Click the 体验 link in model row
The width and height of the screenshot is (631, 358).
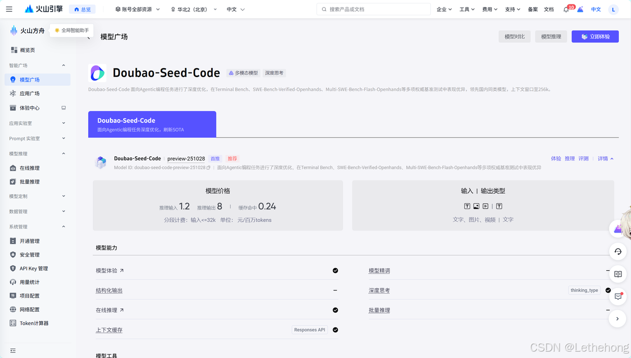point(556,159)
